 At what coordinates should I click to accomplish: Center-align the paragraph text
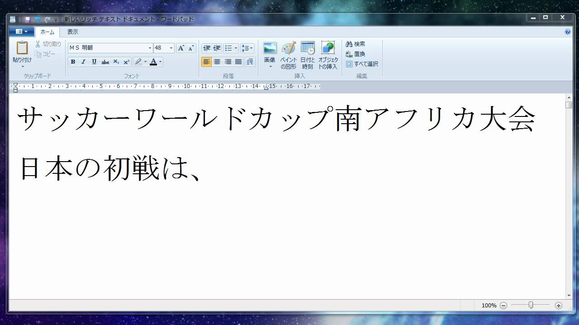click(217, 62)
